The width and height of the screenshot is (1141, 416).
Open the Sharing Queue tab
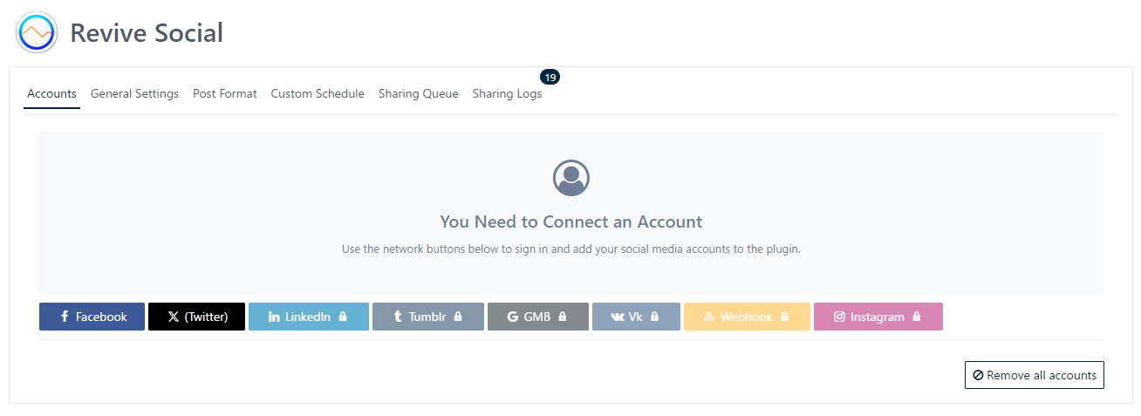[419, 93]
